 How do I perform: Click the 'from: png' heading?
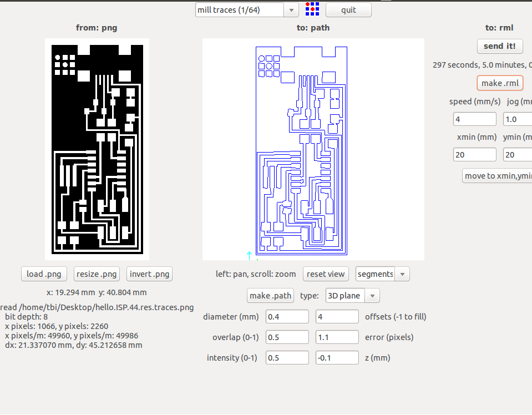[x=97, y=28]
